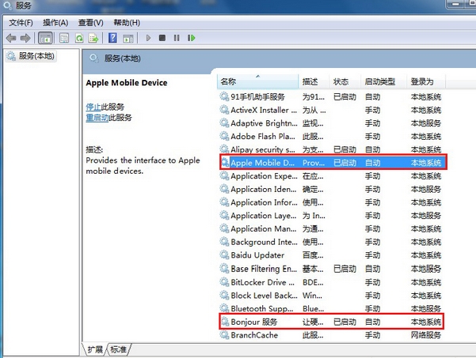Open the 文件(F) menu
476x358 pixels.
(20, 22)
